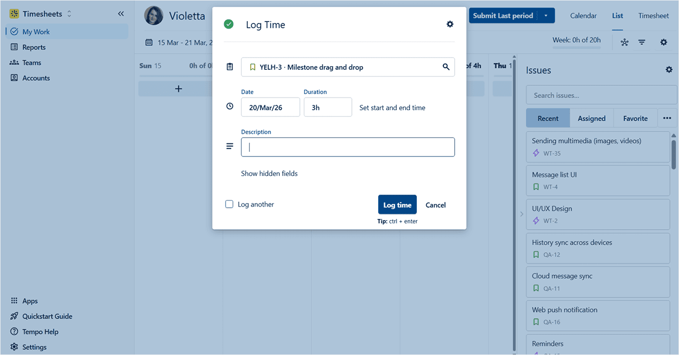Open Tempo Help in sidebar
Image resolution: width=679 pixels, height=355 pixels.
(x=40, y=332)
